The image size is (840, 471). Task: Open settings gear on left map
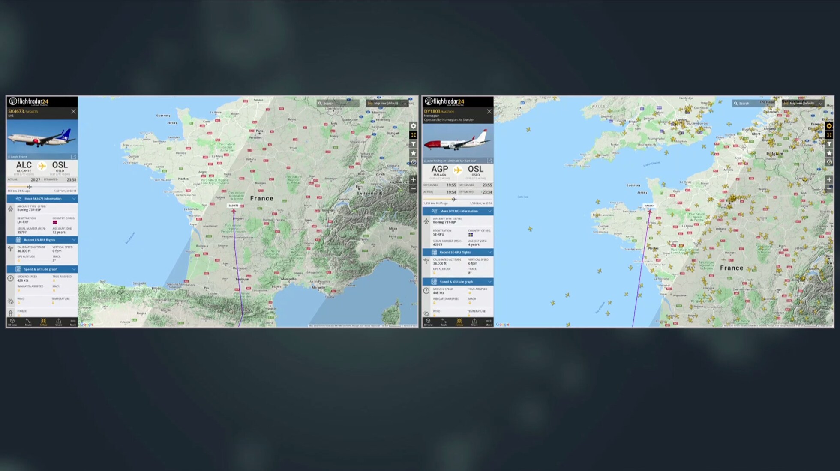point(413,126)
